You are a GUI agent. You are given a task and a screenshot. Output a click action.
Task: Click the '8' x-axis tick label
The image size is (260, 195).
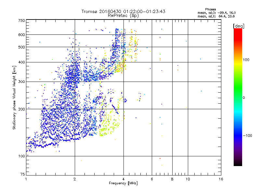(x=172, y=179)
